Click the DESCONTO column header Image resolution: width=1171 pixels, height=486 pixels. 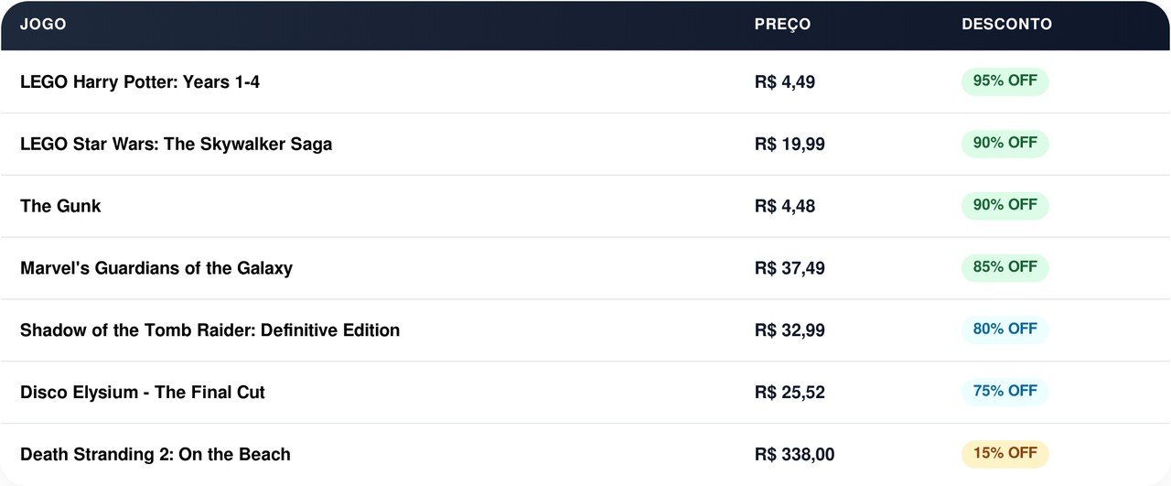[1006, 25]
